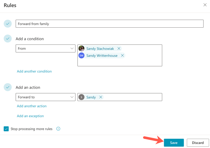
Task: Click the Add an action step checkmark
Action: [8, 87]
